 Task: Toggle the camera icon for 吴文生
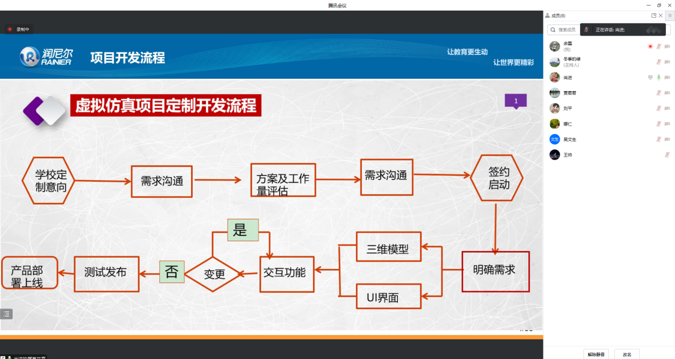click(667, 139)
